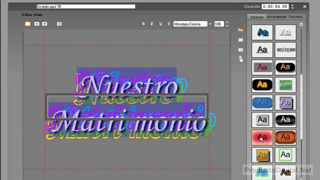Expand the Monotype Corsiva font dropdown
Screen dimensions: 320x180
point(210,24)
